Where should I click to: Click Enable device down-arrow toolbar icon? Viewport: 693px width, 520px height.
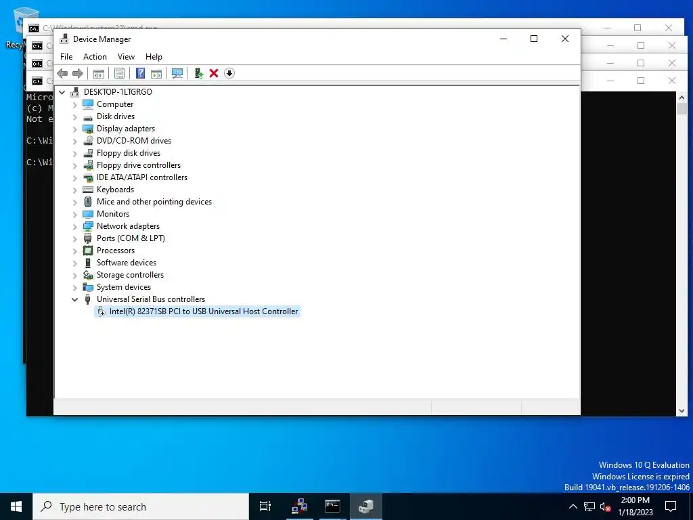(229, 73)
